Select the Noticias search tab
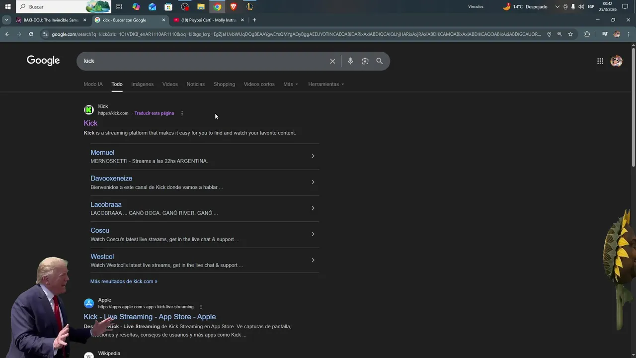This screenshot has height=358, width=636. coord(195,84)
